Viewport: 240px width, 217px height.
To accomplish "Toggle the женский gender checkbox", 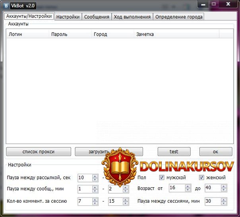I will (201, 177).
